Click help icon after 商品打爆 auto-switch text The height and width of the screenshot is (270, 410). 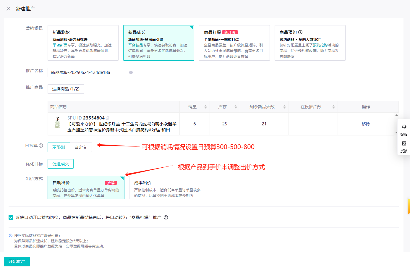pos(166,217)
